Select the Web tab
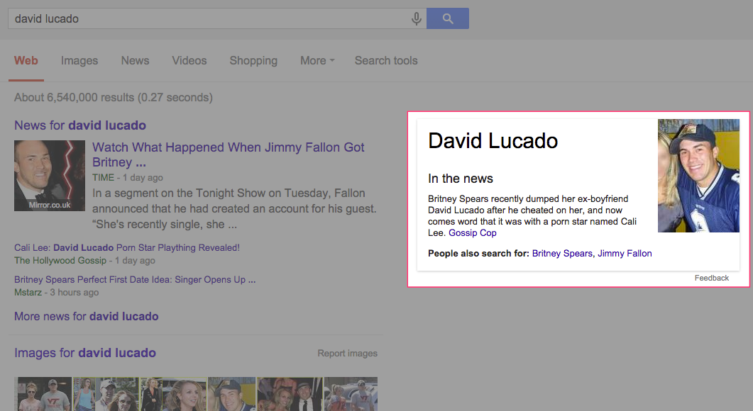Viewport: 753px width, 411px height. click(26, 60)
